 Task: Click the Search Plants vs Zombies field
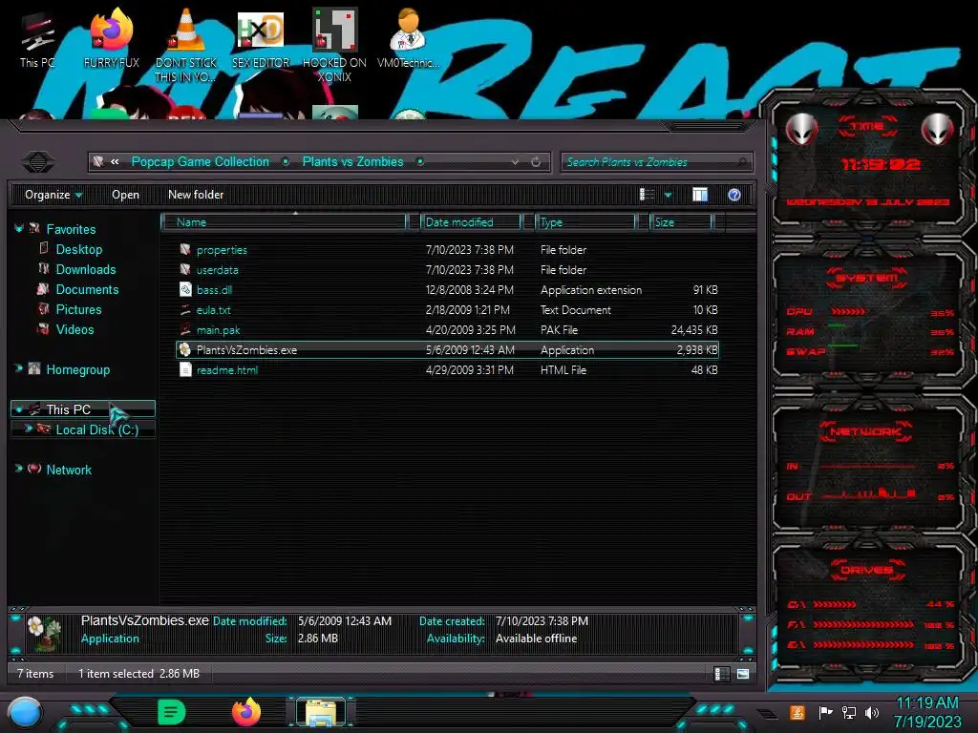pos(656,162)
